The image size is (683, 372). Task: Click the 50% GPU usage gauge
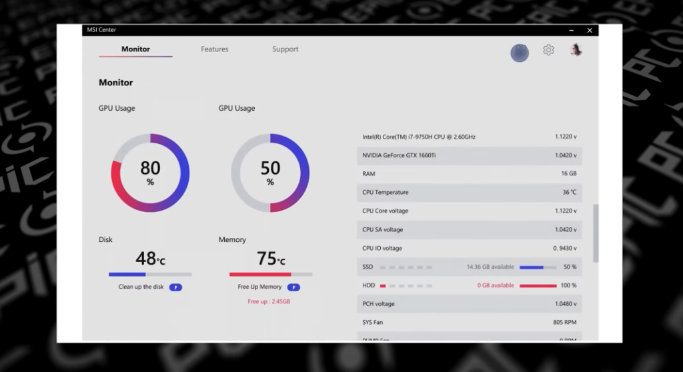pyautogui.click(x=270, y=173)
